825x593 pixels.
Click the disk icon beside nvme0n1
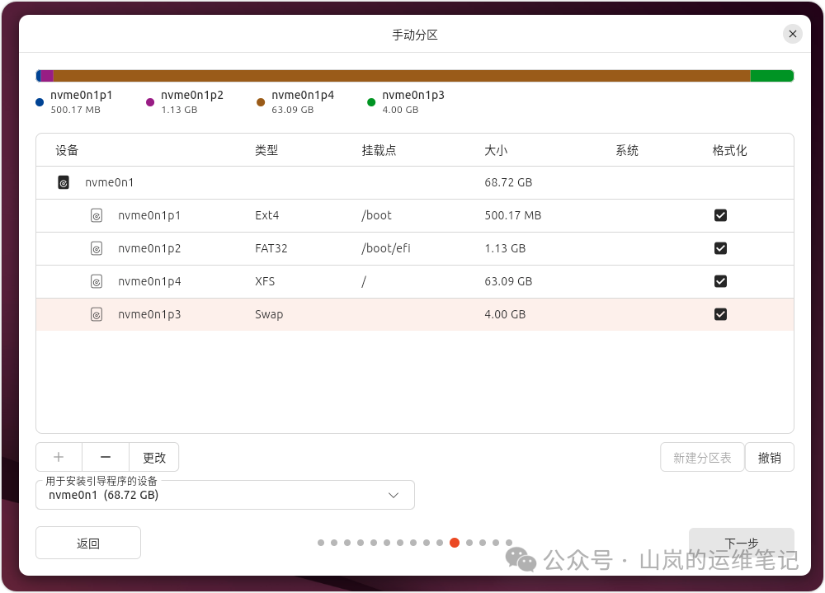tap(64, 182)
